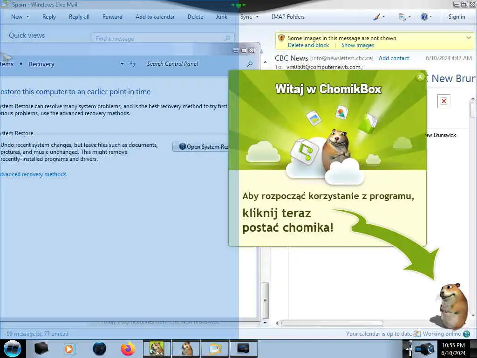Click the camera icon in the system tray
The height and width of the screenshot is (358, 477).
(x=425, y=349)
